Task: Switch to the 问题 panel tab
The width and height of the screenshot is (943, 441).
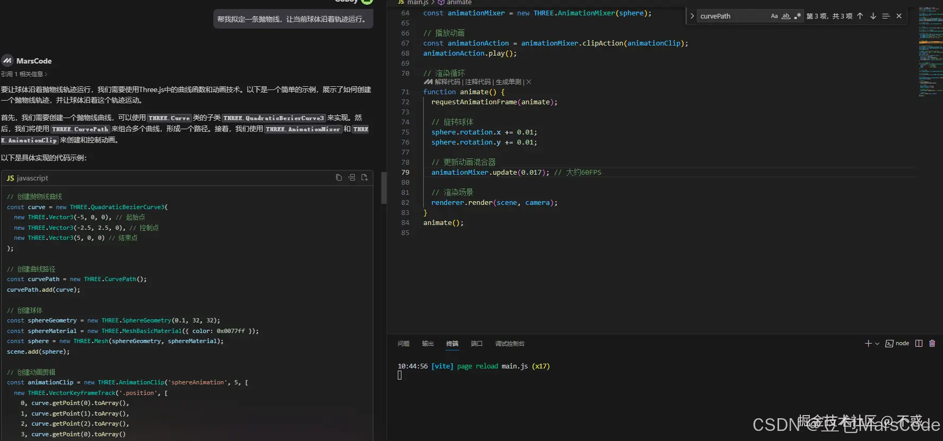Action: pos(404,344)
